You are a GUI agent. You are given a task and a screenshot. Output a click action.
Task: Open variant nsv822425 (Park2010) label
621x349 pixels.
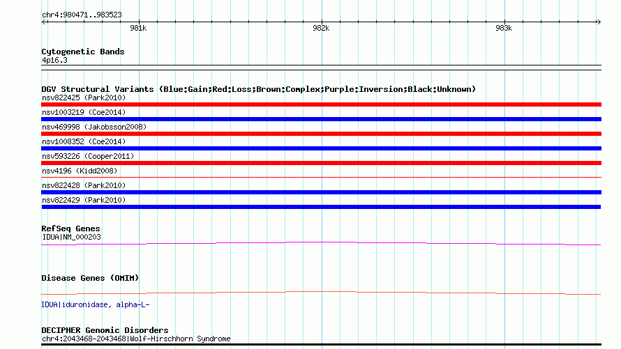[x=84, y=98]
